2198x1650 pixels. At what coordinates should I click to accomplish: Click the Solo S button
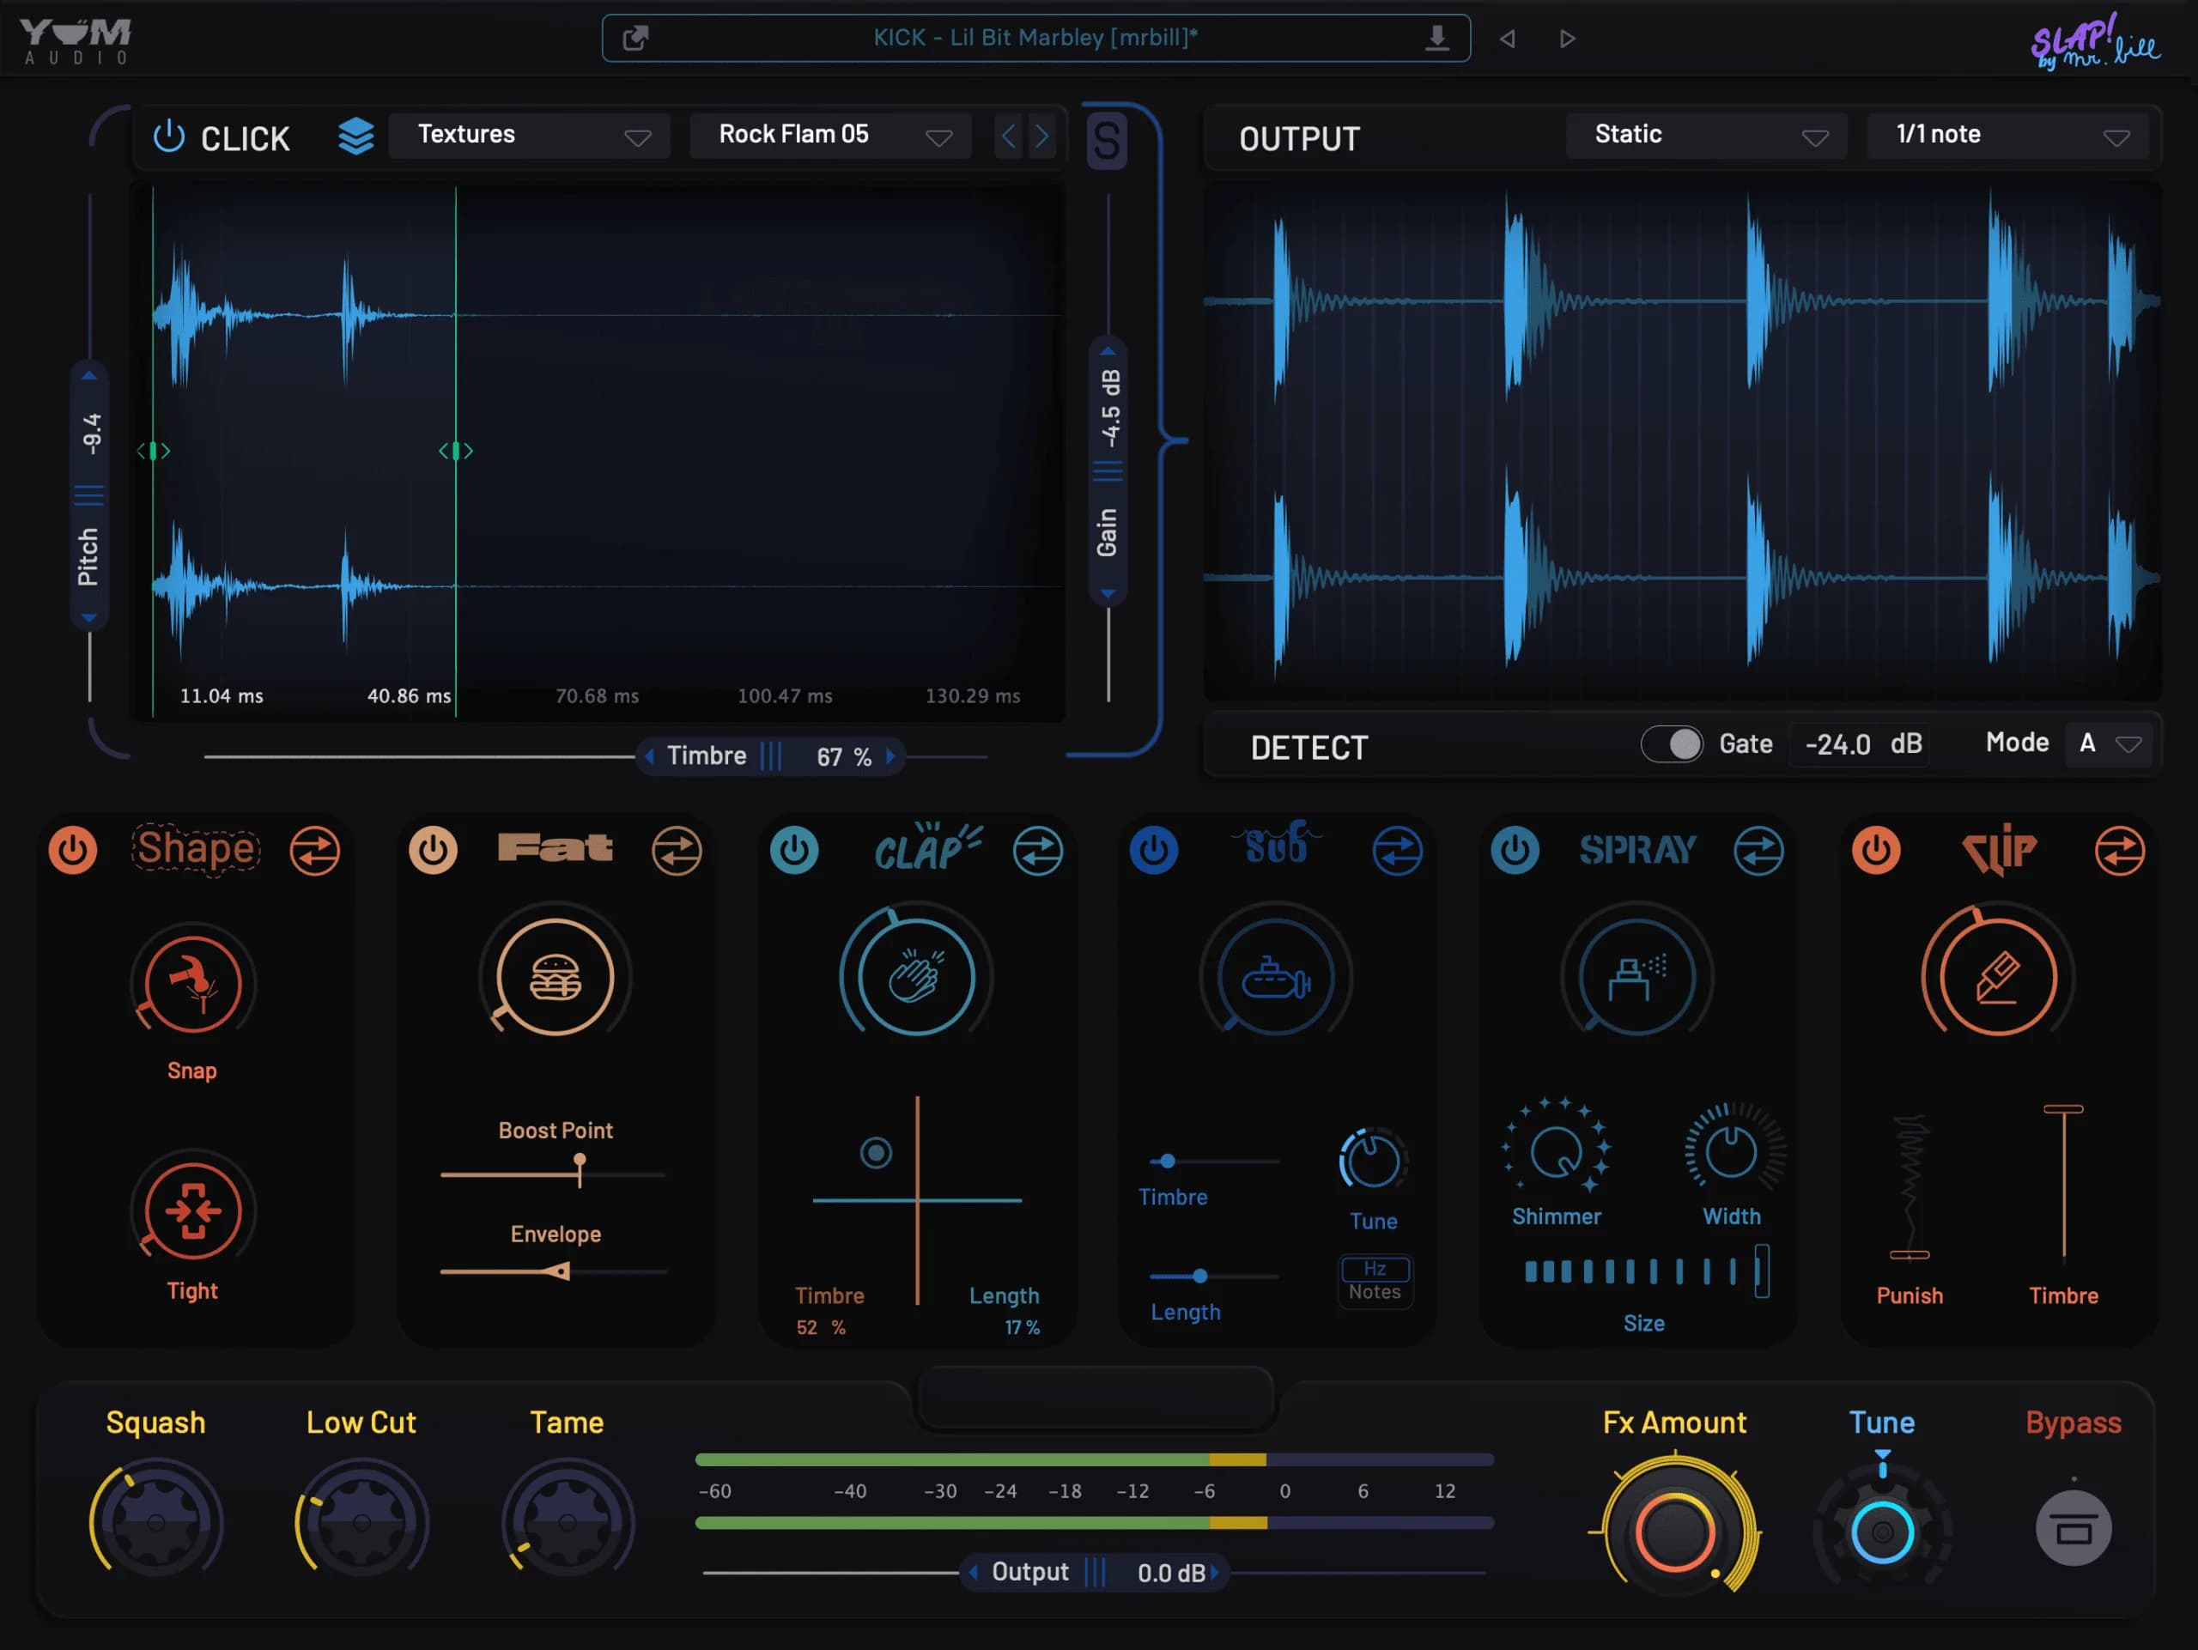1106,140
